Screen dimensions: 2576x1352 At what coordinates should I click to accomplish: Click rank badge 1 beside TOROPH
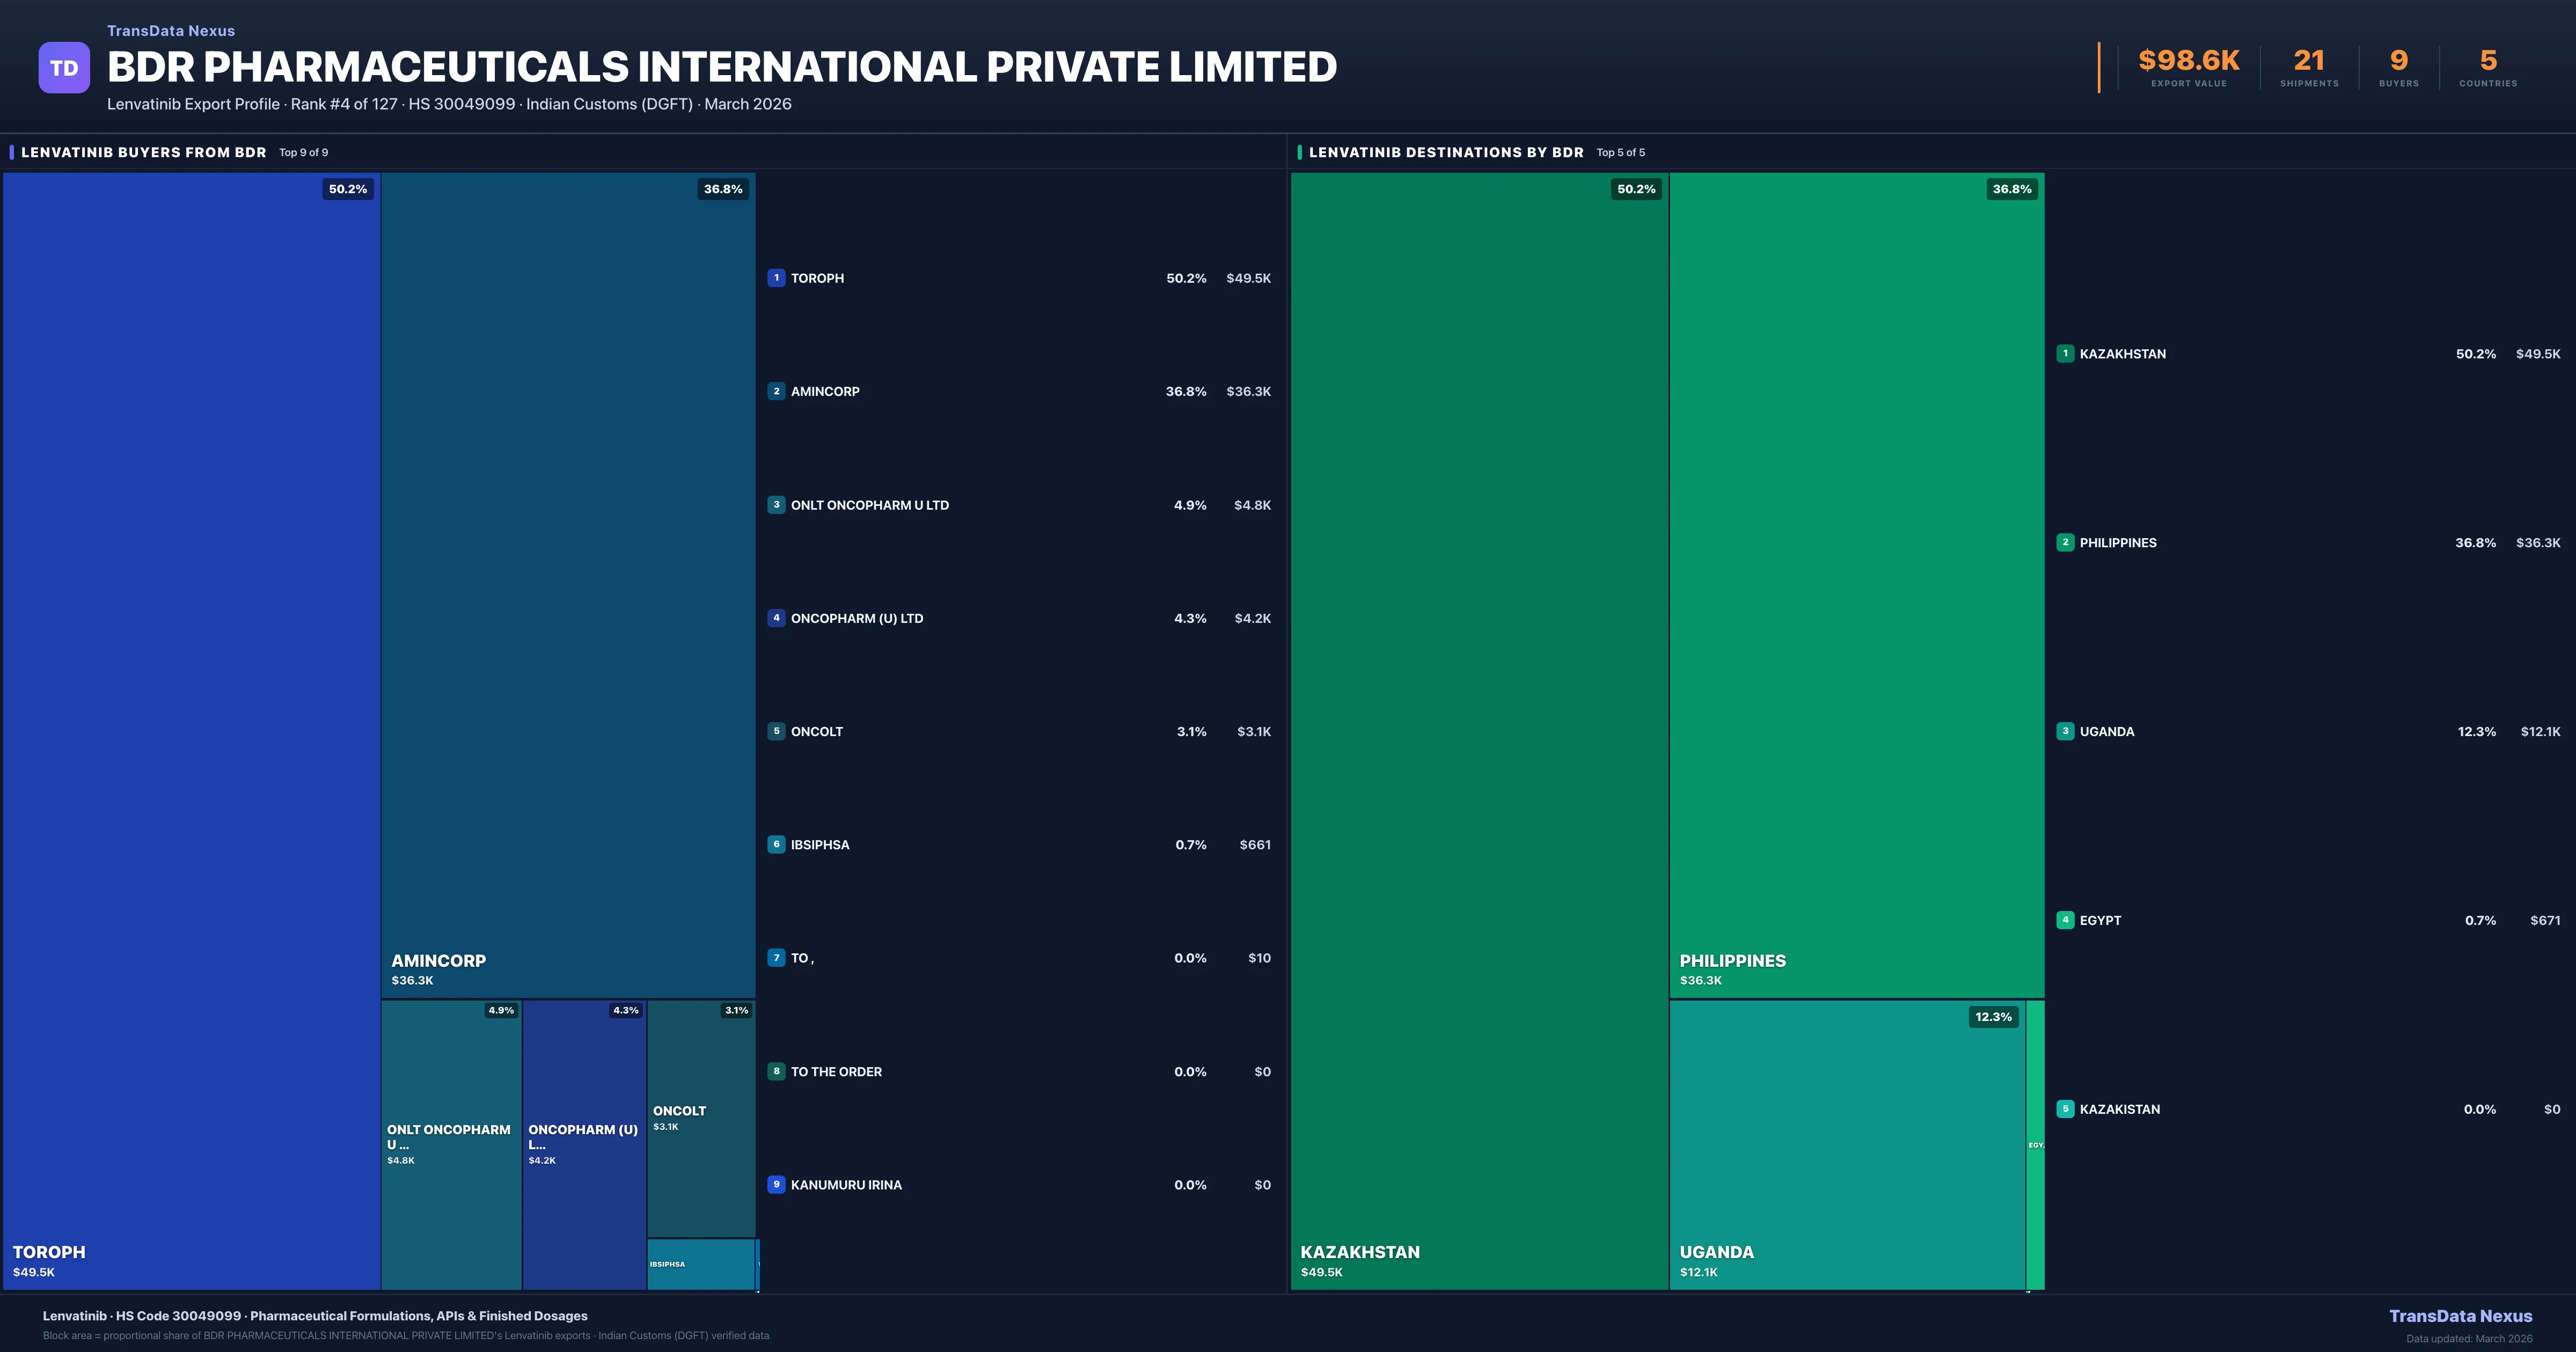pos(776,278)
